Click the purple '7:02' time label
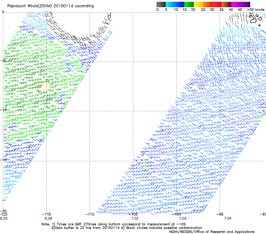 [135, 219]
